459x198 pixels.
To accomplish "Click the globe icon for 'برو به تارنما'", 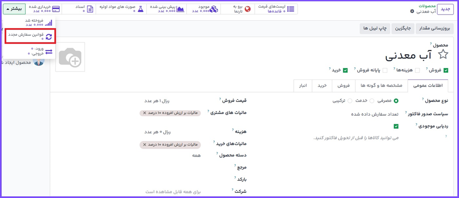I will 248,9.
